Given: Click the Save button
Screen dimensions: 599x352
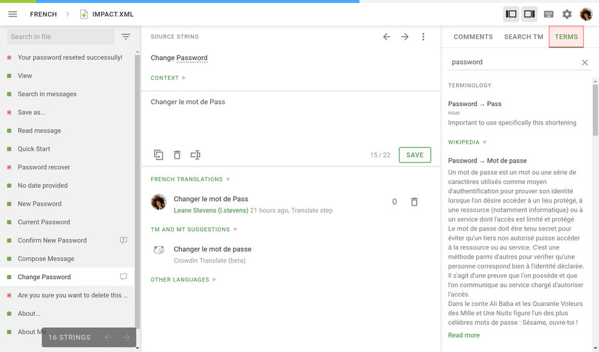Looking at the screenshot, I should (415, 155).
